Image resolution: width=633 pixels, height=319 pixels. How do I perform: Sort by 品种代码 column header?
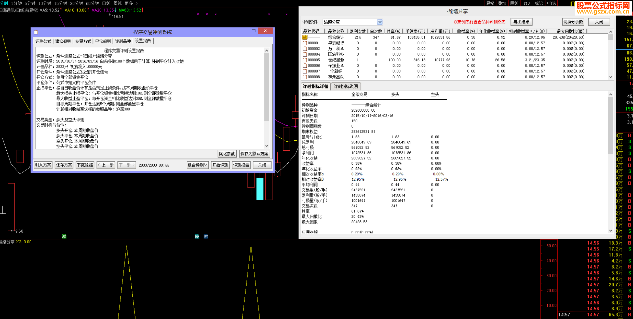click(x=313, y=31)
